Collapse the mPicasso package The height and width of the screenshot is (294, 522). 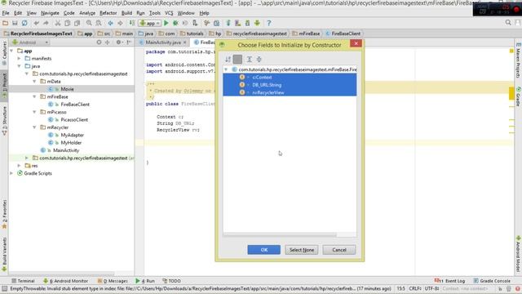(x=34, y=113)
